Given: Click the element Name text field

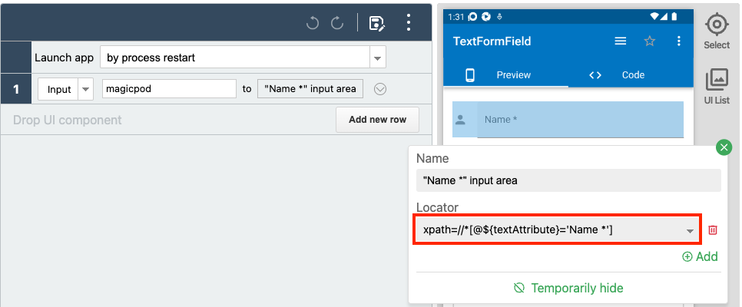Looking at the screenshot, I should click(x=568, y=180).
